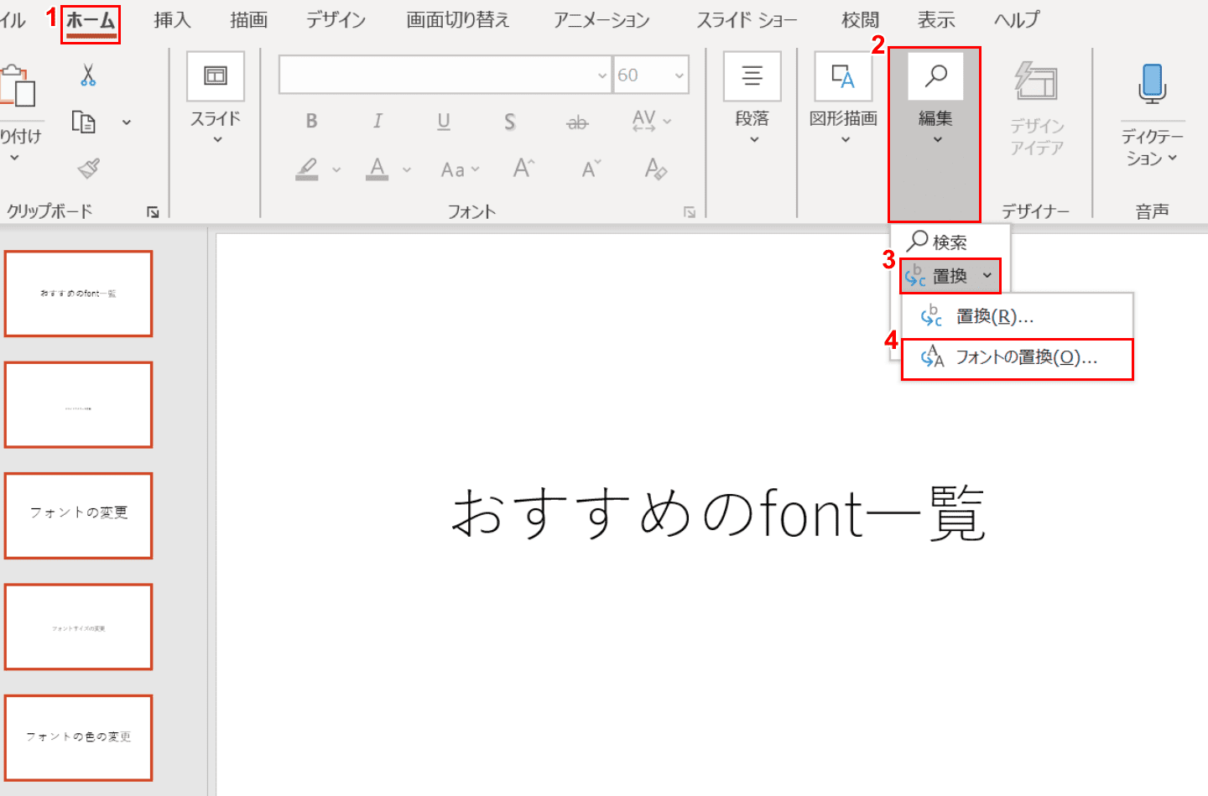Viewport: 1208px width, 796px height.
Task: Expand the スライド dropdown chevron
Action: tap(216, 140)
